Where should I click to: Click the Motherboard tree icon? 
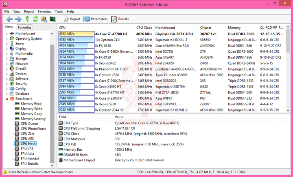12,34
